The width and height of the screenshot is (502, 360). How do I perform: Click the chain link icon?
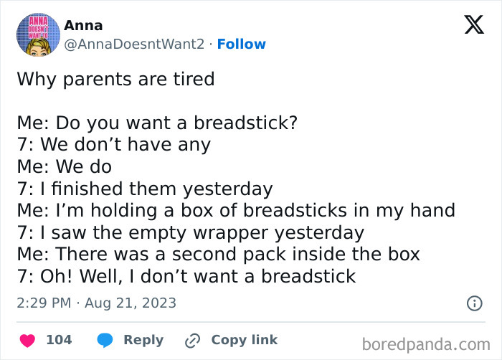point(192,340)
